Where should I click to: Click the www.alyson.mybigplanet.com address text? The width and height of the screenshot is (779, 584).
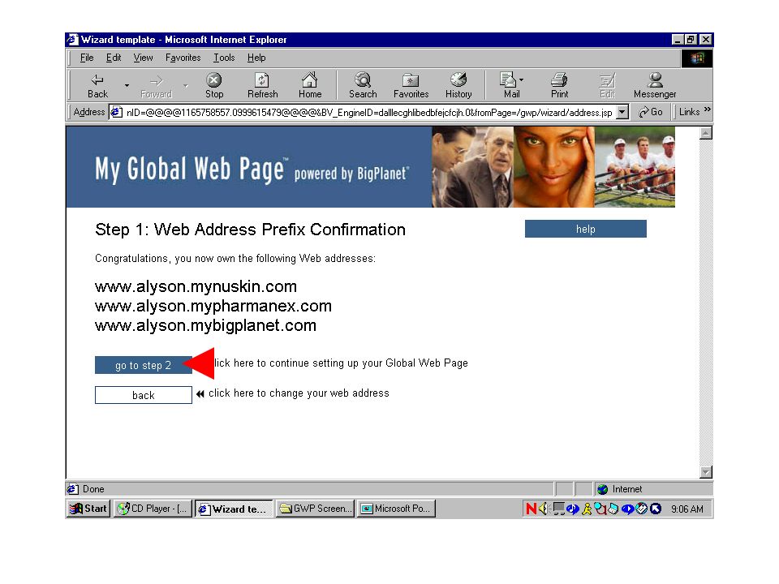click(205, 325)
